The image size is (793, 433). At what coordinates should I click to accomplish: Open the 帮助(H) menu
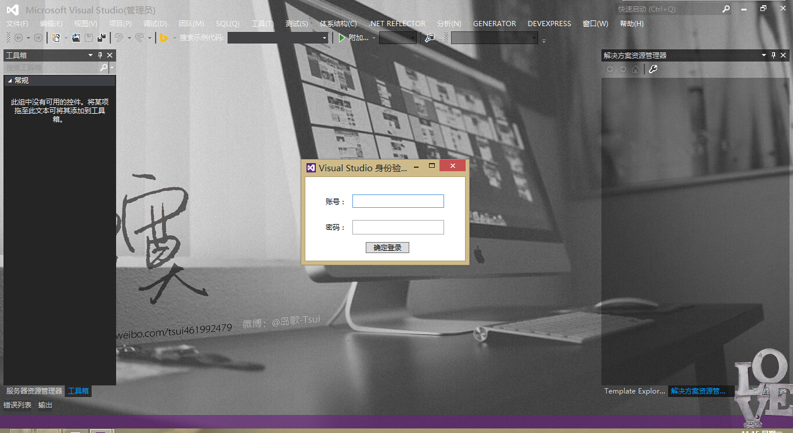[x=632, y=24]
